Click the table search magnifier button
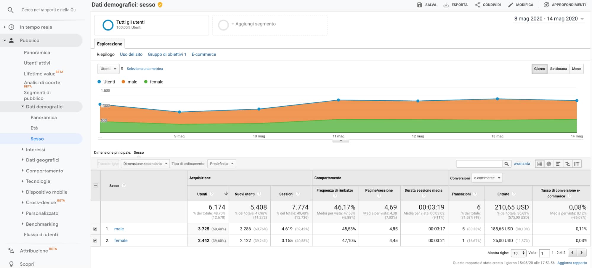The width and height of the screenshot is (592, 268). [x=506, y=164]
